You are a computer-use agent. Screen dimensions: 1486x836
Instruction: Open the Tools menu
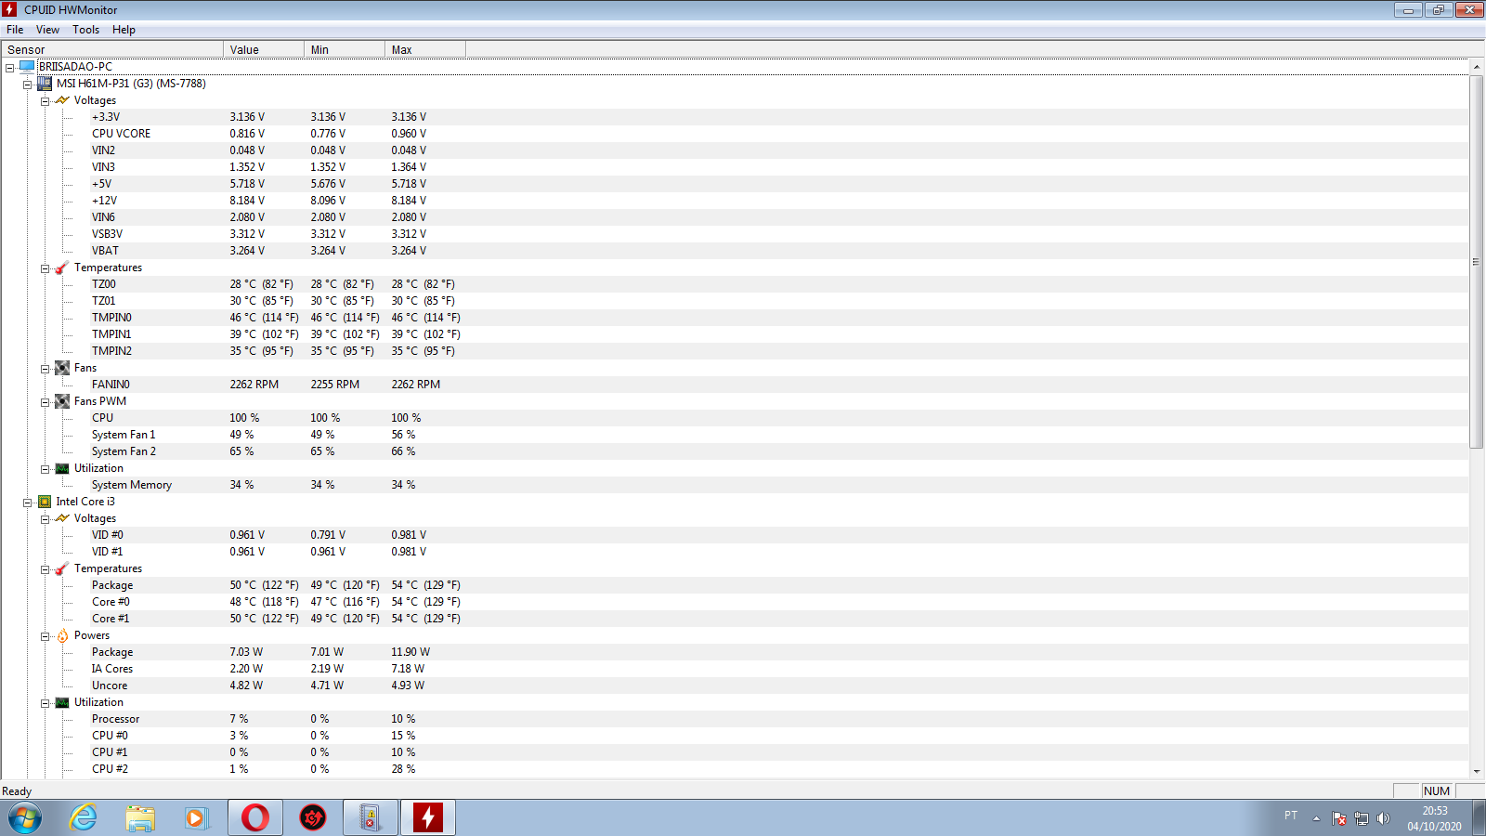point(85,30)
